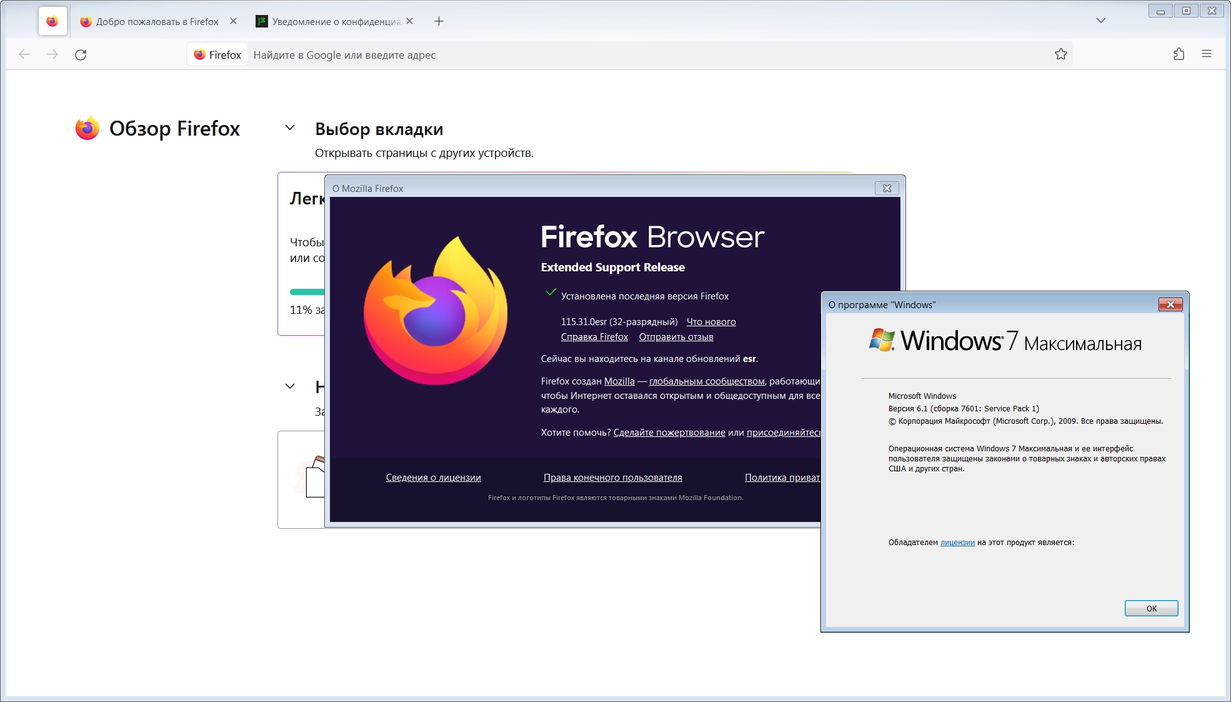Click the new tab plus icon
Screen dimensions: 1231x702
click(x=439, y=21)
